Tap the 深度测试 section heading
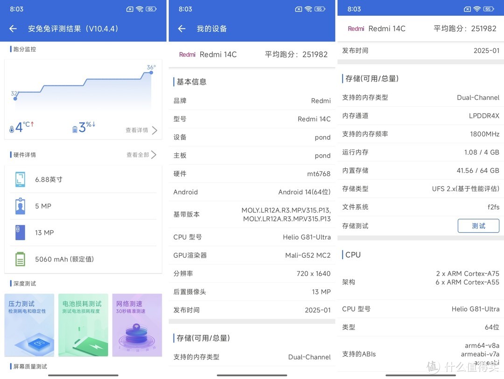The width and height of the screenshot is (504, 379). [x=25, y=283]
